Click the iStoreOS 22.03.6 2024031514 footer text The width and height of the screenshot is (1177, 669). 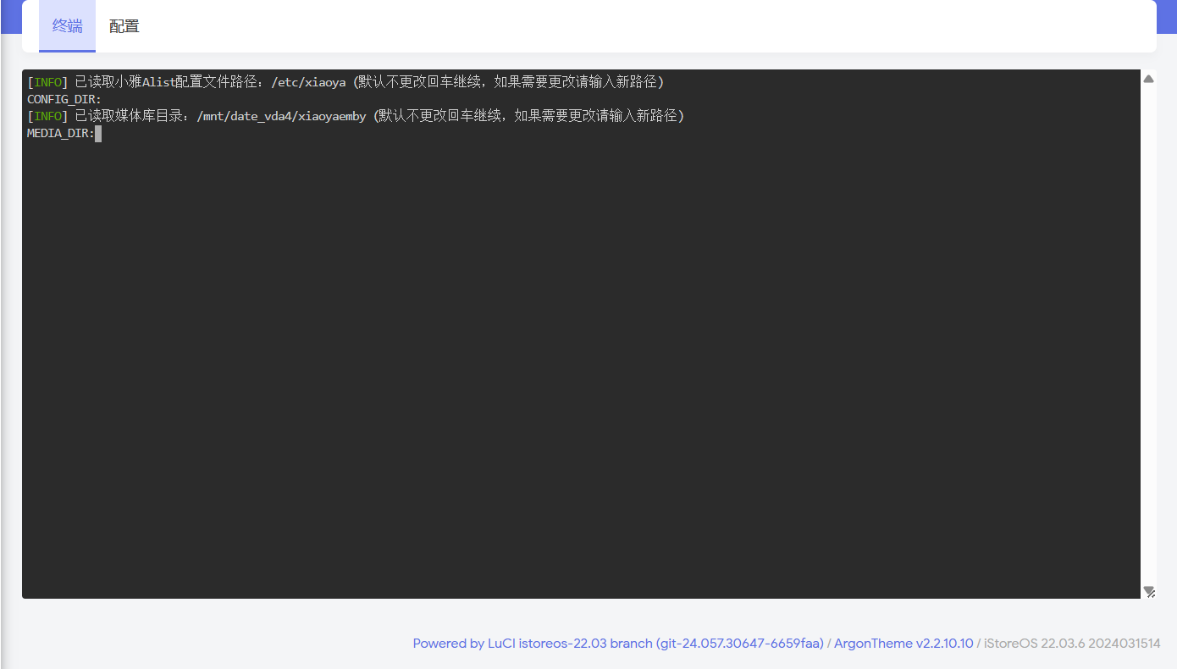1072,644
